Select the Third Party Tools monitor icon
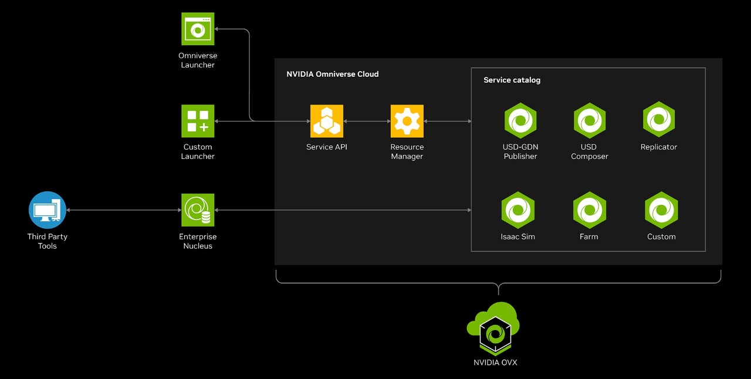Viewport: 751px width, 379px height. coord(47,209)
